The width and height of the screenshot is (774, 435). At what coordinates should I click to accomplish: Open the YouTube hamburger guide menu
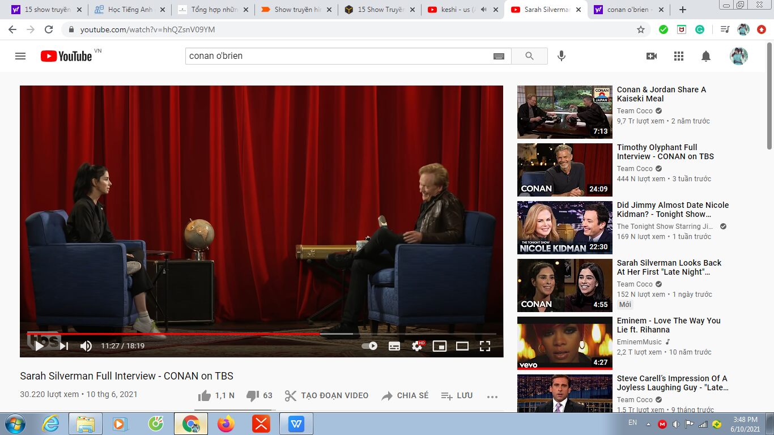(20, 56)
